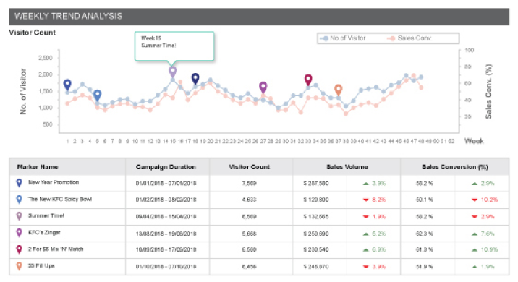Click Summer Time! sales volume down arrow

(x=365, y=217)
